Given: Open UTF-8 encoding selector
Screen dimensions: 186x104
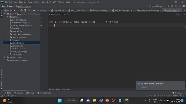Looking at the screenshot, I should pos(160,96).
